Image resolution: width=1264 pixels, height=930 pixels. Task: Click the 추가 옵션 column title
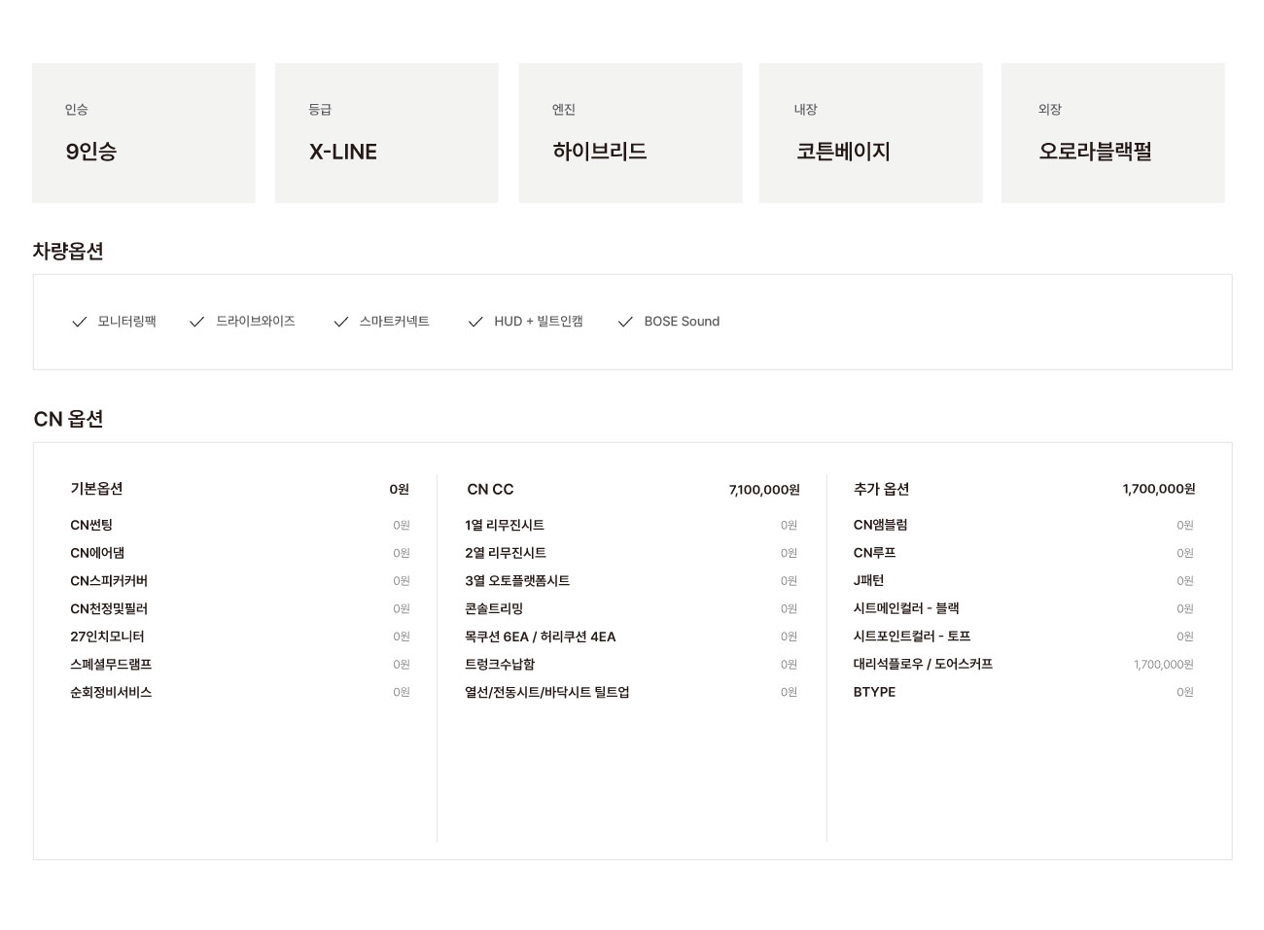[881, 489]
